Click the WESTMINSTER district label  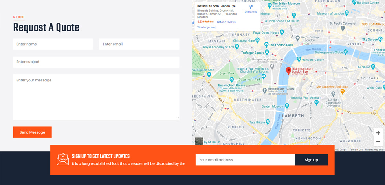pyautogui.click(x=248, y=100)
